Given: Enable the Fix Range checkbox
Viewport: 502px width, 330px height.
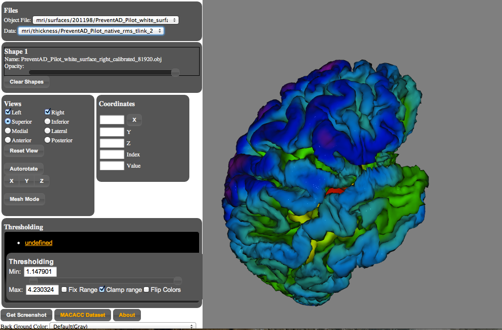Looking at the screenshot, I should tap(64, 290).
